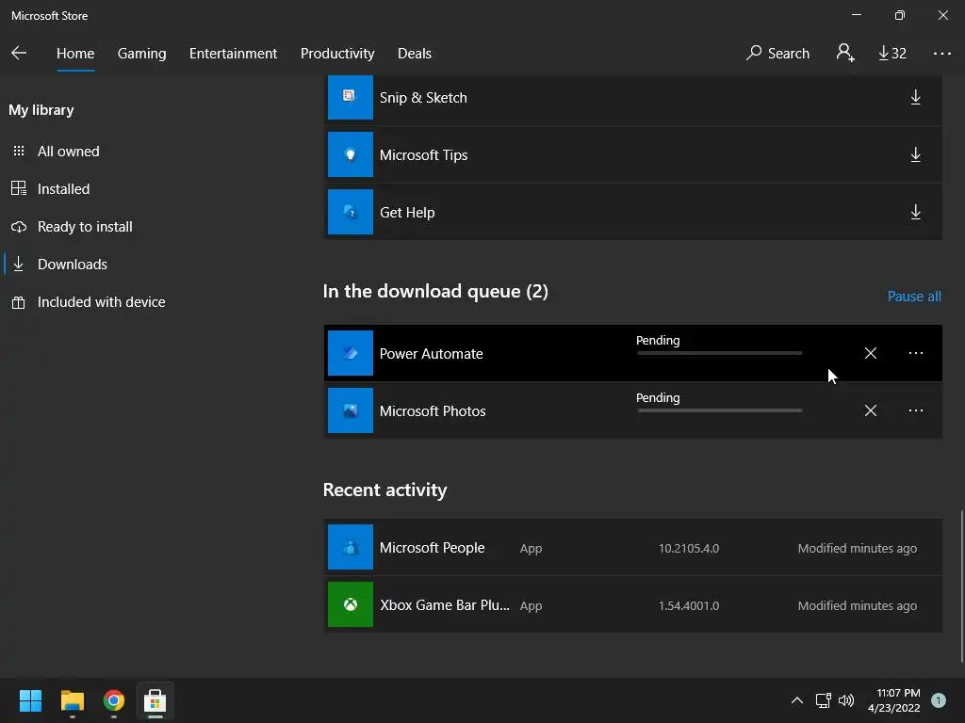Open the clock and date flyout
The width and height of the screenshot is (965, 723).
pyautogui.click(x=894, y=700)
